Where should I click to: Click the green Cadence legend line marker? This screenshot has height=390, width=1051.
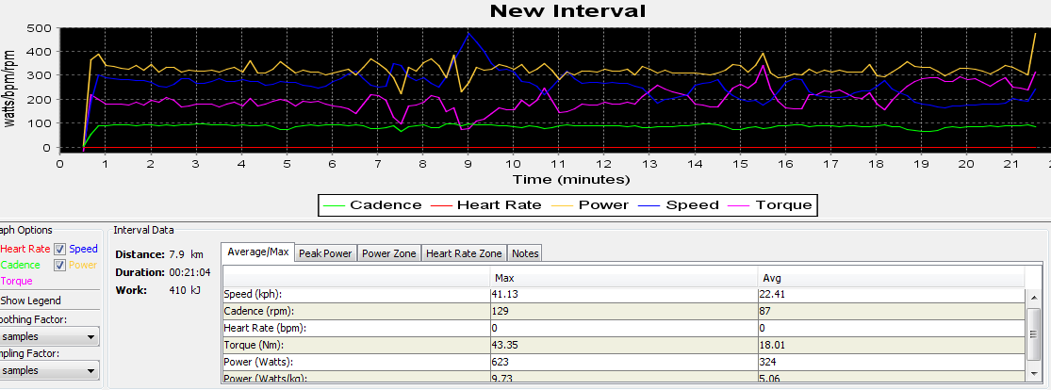click(334, 205)
